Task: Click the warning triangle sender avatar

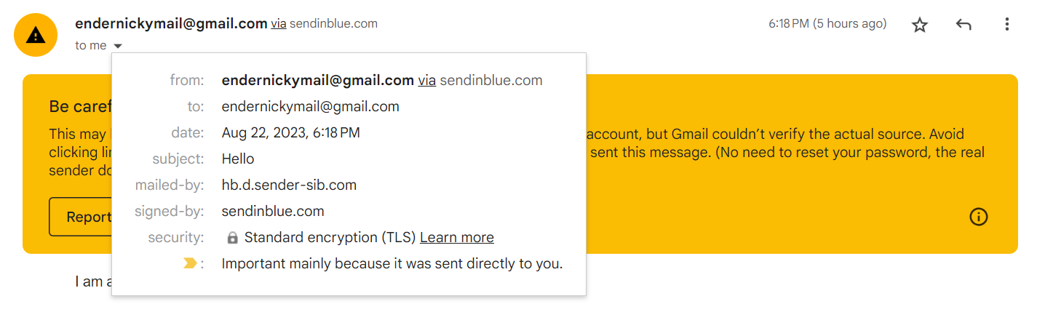Action: (x=36, y=35)
